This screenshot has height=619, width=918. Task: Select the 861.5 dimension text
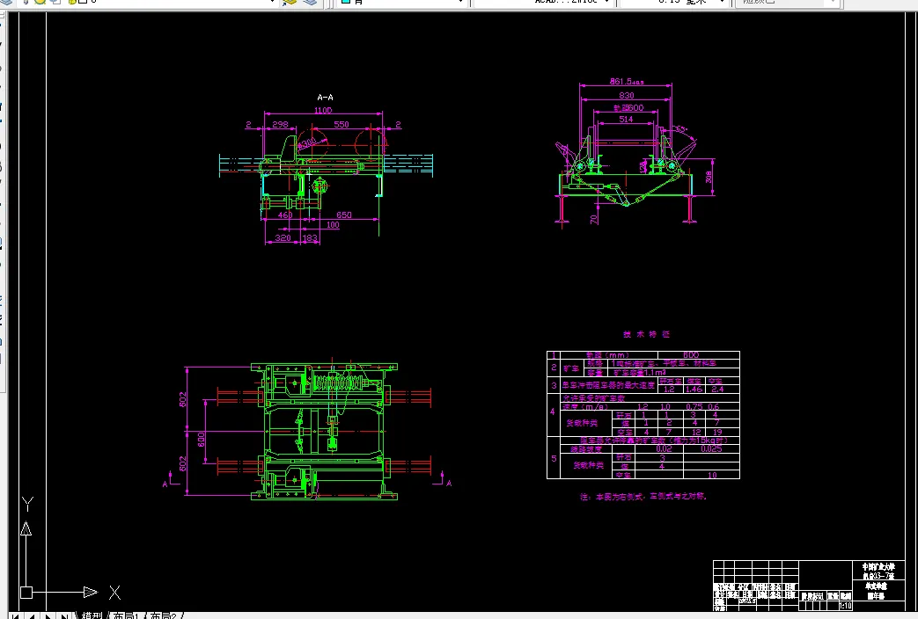coord(627,81)
